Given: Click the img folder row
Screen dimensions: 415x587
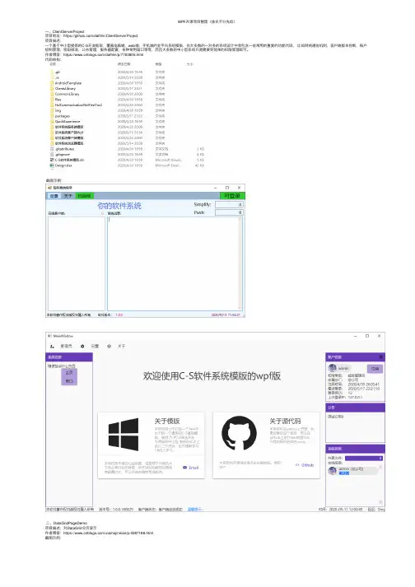Looking at the screenshot, I should coord(128,110).
